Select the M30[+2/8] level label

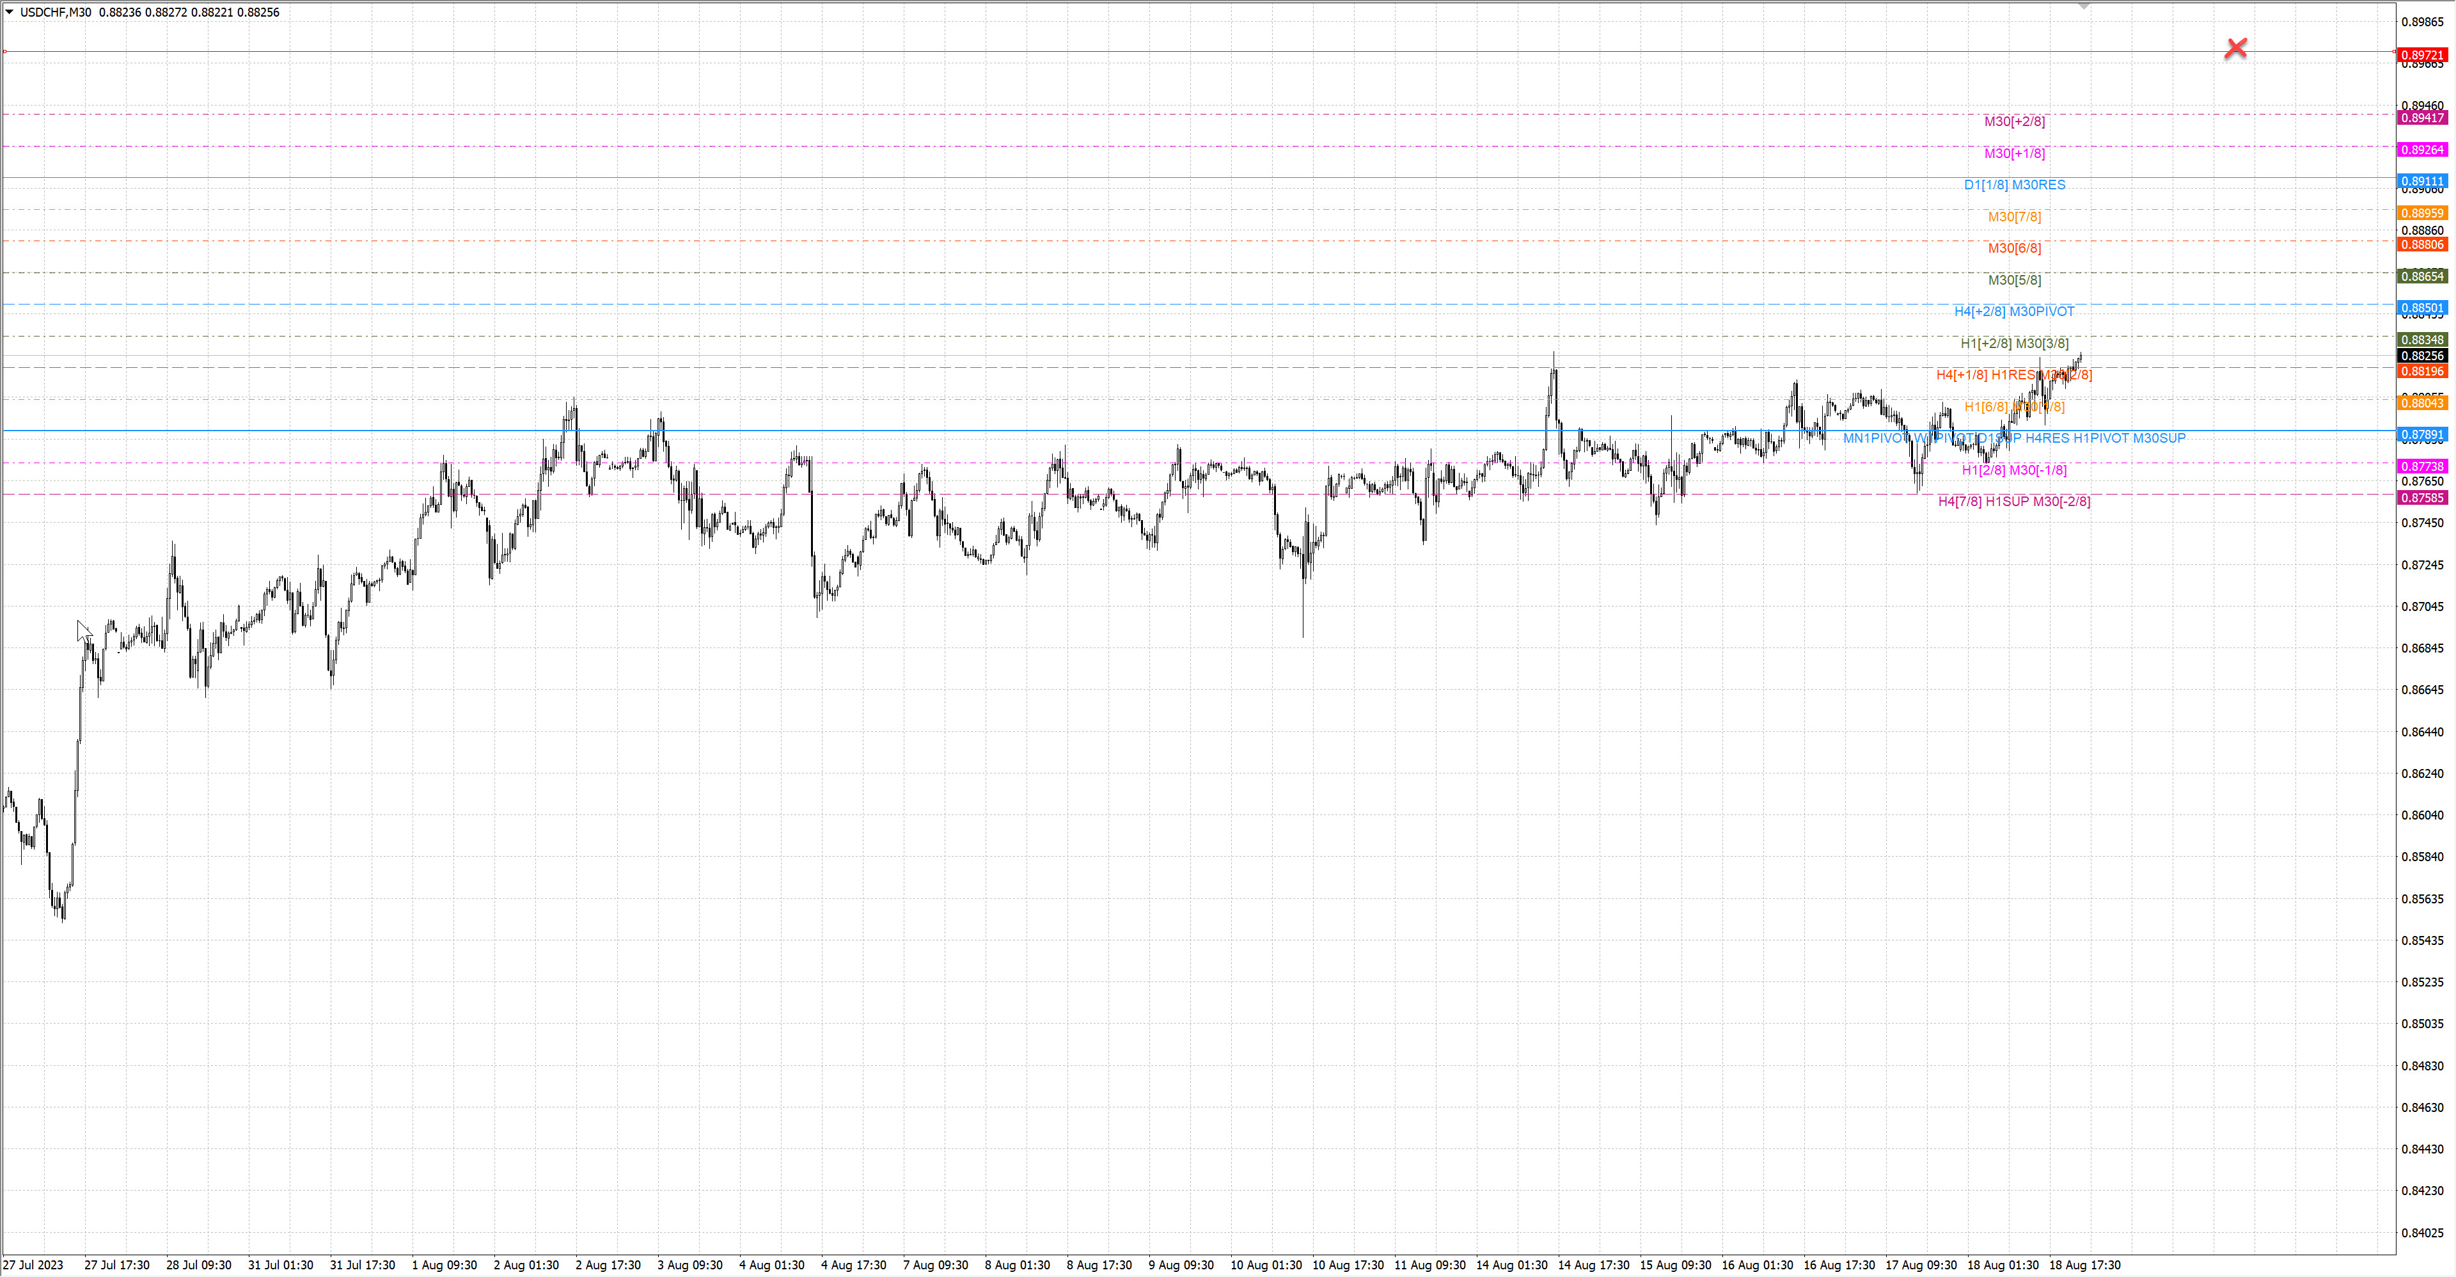(2013, 121)
